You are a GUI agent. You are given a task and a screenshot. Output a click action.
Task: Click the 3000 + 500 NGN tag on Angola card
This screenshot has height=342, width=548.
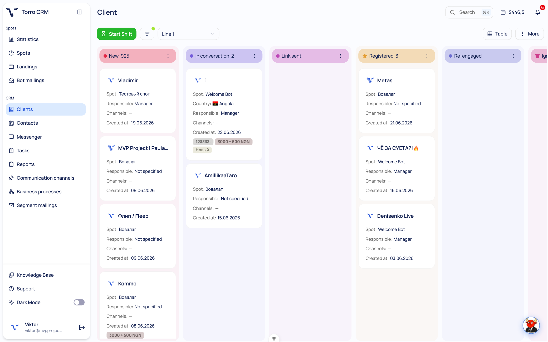pos(234,142)
